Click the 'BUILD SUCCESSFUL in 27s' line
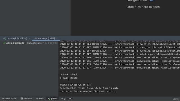The image size is (180, 101). point(75,85)
